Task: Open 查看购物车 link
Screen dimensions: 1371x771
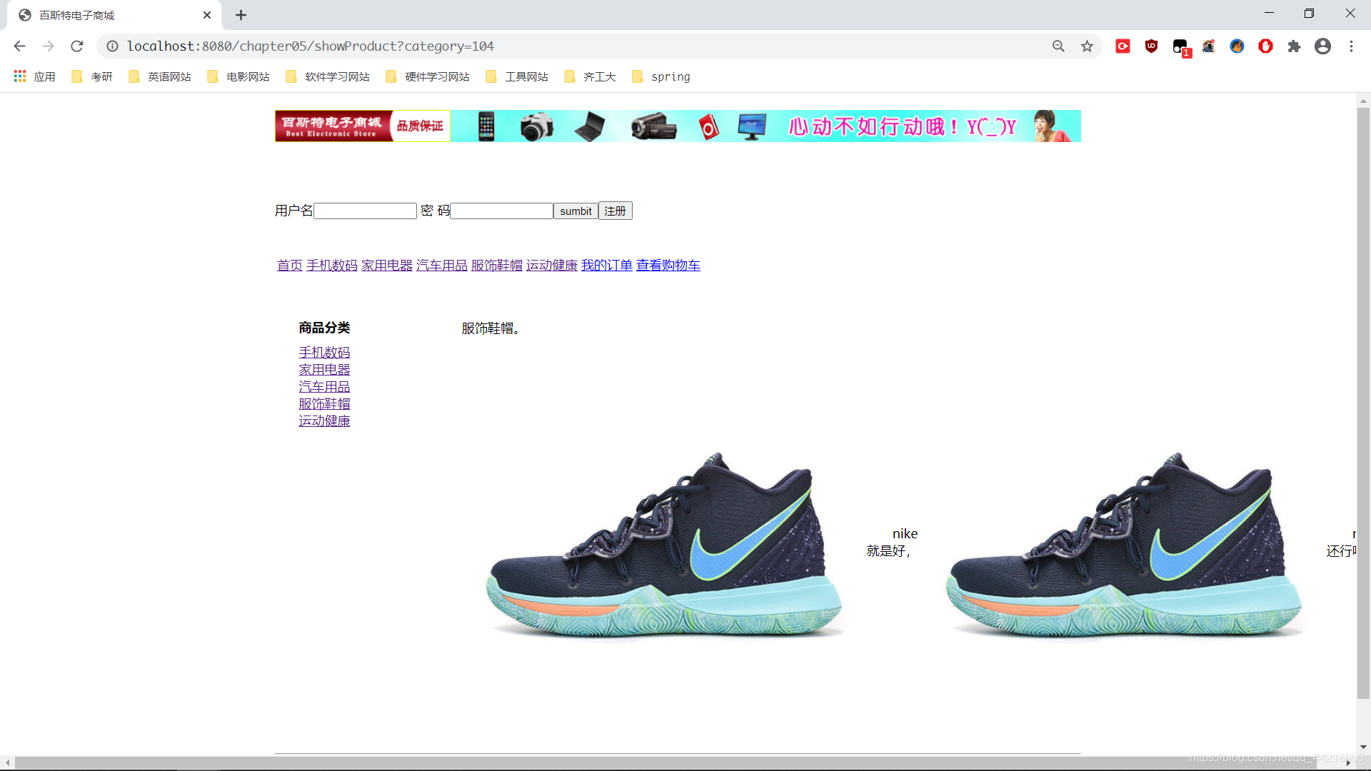Action: 668,266
